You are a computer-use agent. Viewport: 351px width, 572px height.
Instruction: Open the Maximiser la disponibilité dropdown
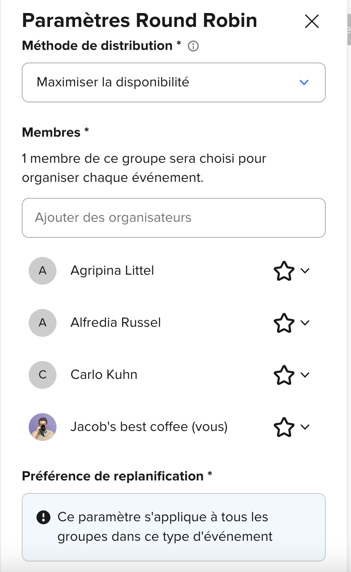tap(174, 82)
